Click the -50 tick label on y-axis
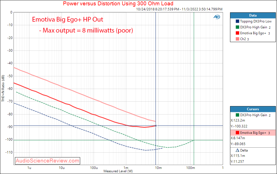 click(10, 76)
